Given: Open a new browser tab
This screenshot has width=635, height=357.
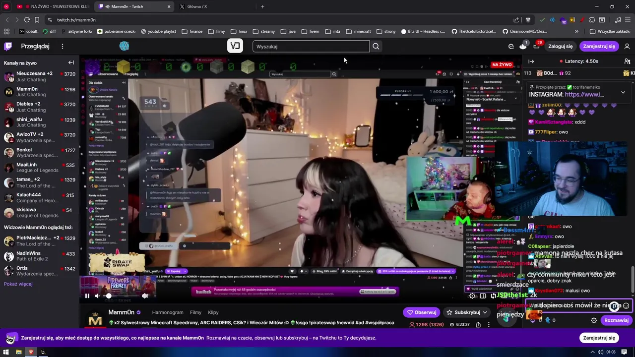Looking at the screenshot, I should click(262, 6).
